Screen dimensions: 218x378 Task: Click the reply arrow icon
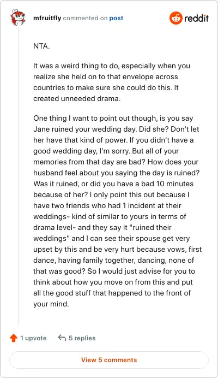pyautogui.click(x=62, y=338)
